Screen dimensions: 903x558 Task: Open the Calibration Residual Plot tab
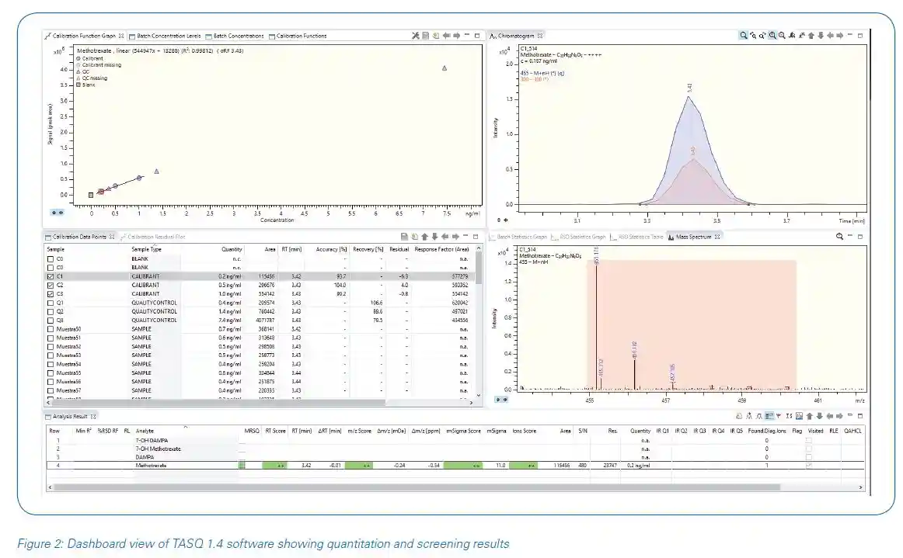[155, 237]
